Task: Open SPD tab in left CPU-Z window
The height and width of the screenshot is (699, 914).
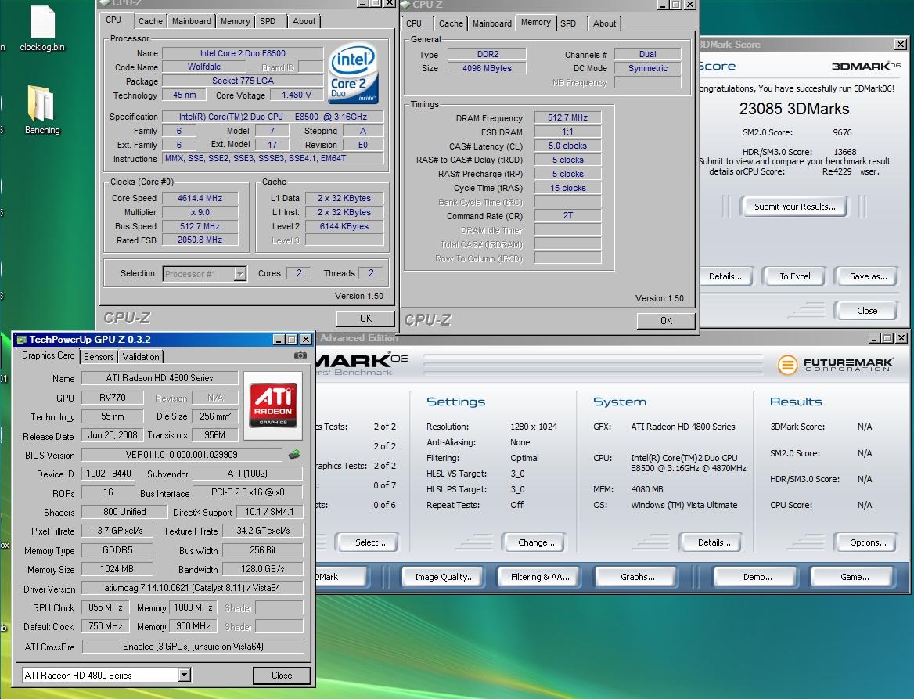Action: pyautogui.click(x=268, y=21)
